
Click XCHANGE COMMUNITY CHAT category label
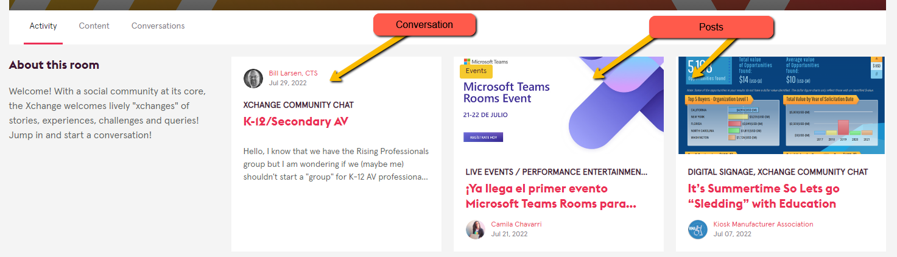coord(298,105)
